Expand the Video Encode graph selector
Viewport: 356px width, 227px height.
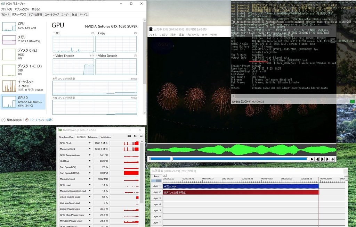coord(55,56)
